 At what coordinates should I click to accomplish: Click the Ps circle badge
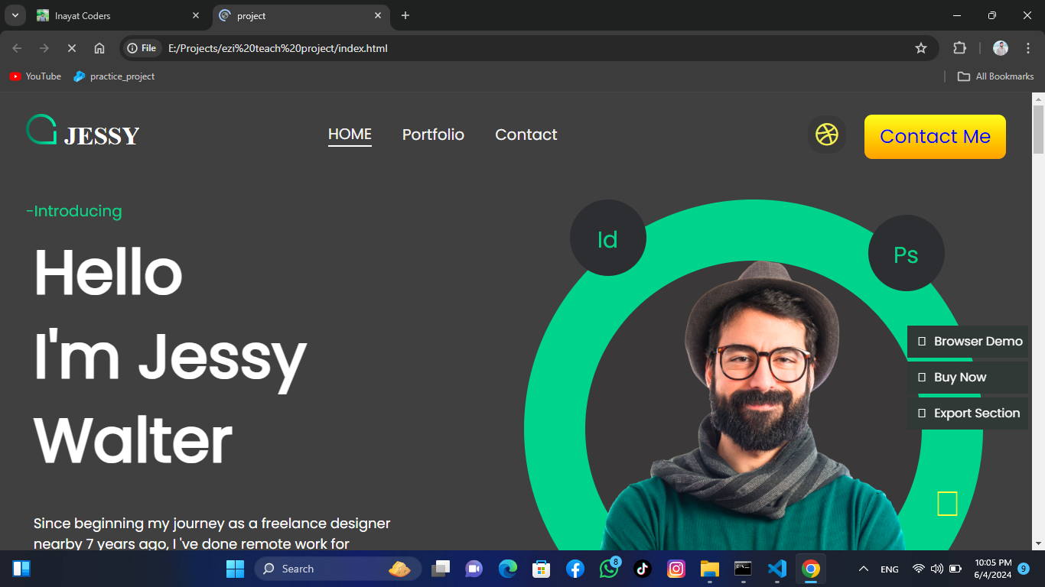click(x=906, y=254)
